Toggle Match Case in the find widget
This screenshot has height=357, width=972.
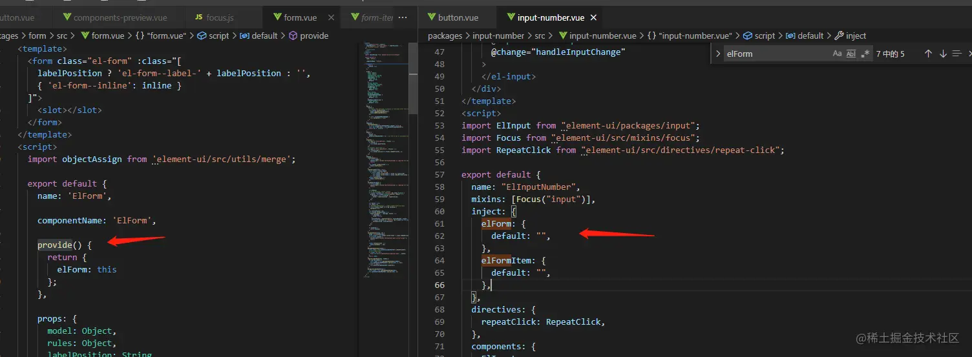tap(838, 54)
